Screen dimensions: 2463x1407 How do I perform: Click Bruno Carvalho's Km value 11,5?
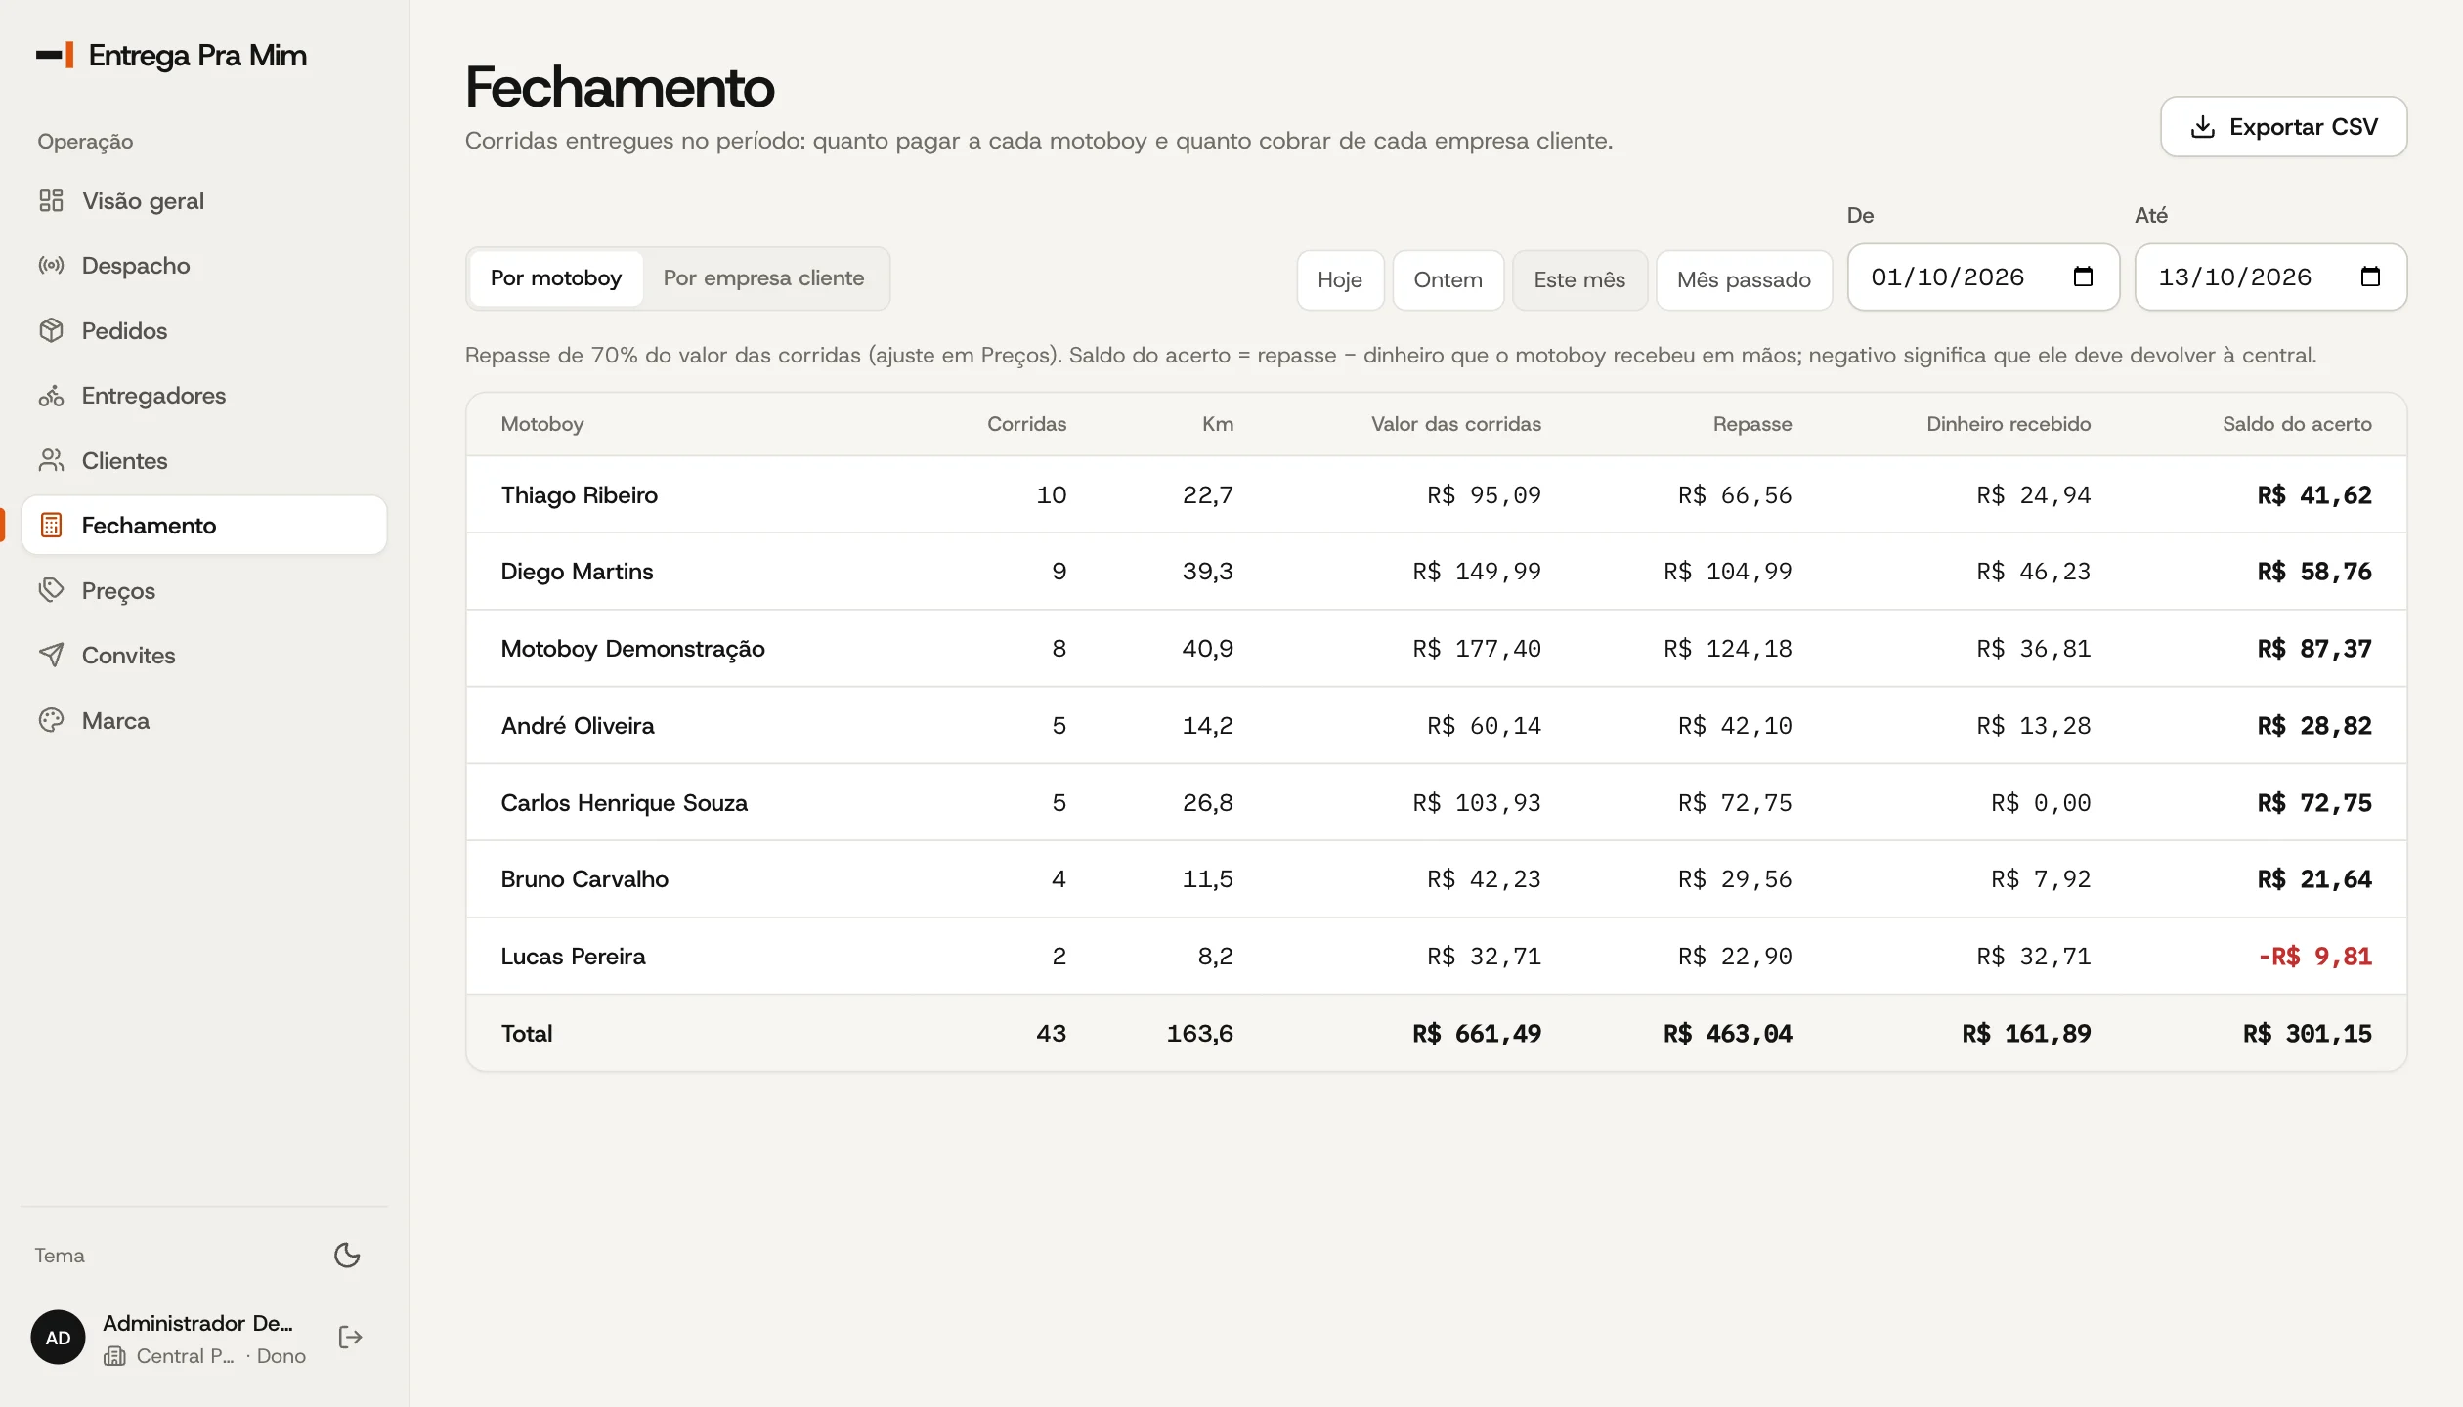[1207, 879]
